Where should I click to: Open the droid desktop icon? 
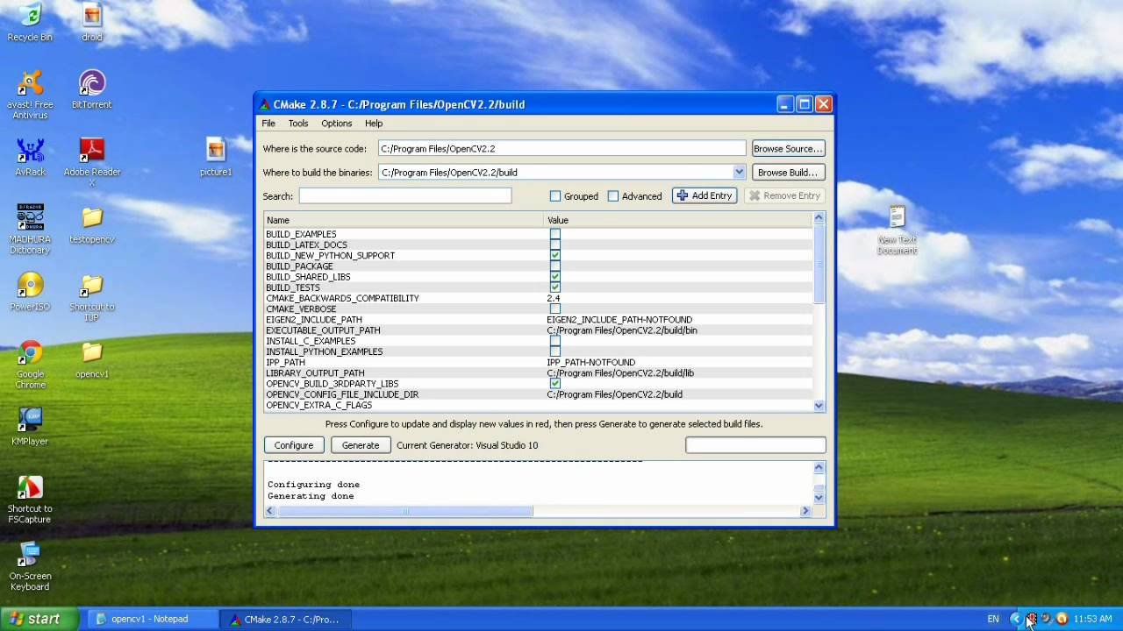(92, 23)
